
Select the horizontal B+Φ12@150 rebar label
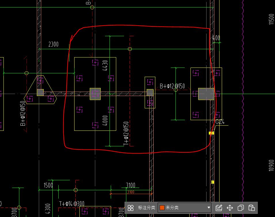(172, 86)
